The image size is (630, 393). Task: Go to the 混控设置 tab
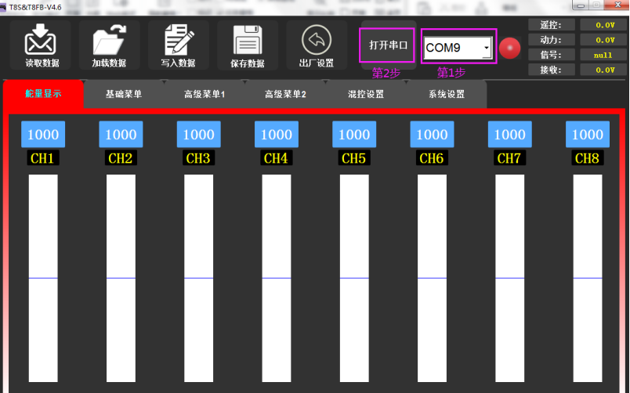click(365, 94)
